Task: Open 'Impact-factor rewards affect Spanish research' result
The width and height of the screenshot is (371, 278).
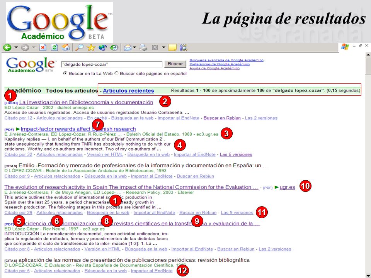Action: 78,129
